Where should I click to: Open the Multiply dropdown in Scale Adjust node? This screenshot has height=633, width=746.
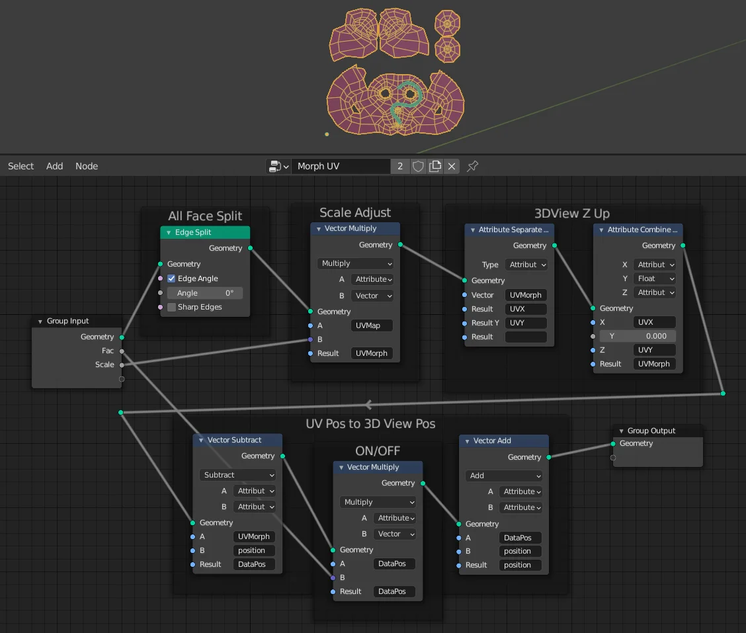coord(355,263)
